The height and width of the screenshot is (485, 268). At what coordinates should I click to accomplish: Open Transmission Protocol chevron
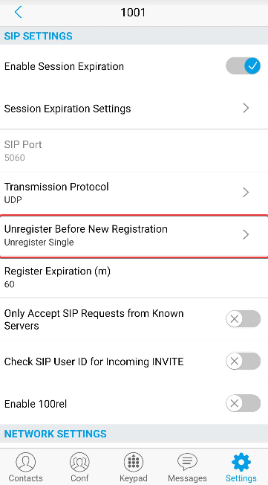246,193
